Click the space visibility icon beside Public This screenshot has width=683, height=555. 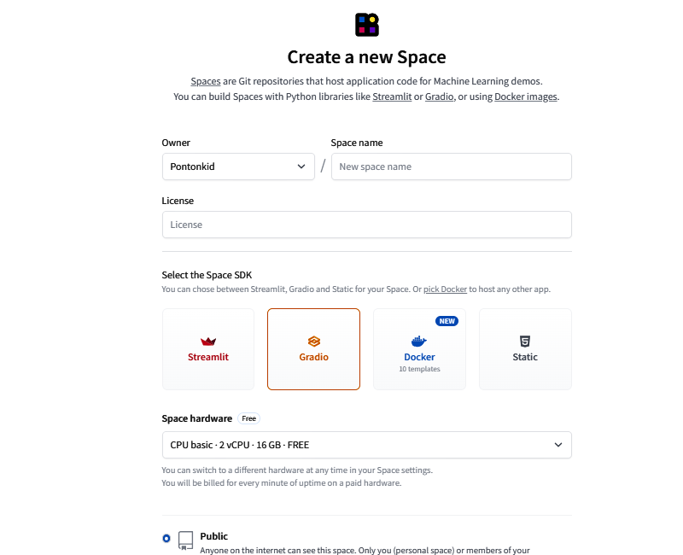click(184, 540)
